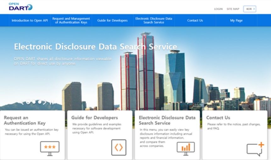This screenshot has width=271, height=160.
Task: Click the authentication key monitor icon
Action: coord(50,148)
